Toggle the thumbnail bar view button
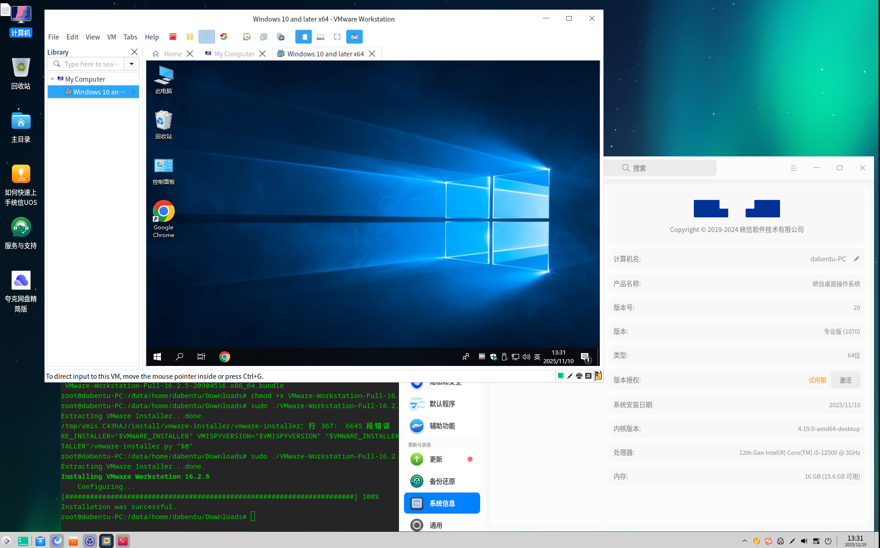880x548 pixels. [x=321, y=37]
